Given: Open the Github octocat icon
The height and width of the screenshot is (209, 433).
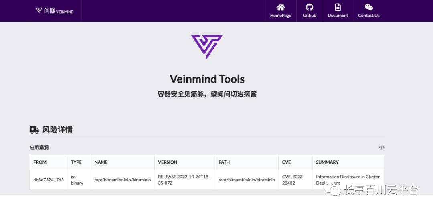Looking at the screenshot, I should tap(309, 7).
